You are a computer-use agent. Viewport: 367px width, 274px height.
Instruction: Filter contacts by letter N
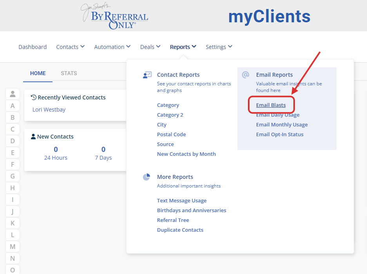click(13, 258)
